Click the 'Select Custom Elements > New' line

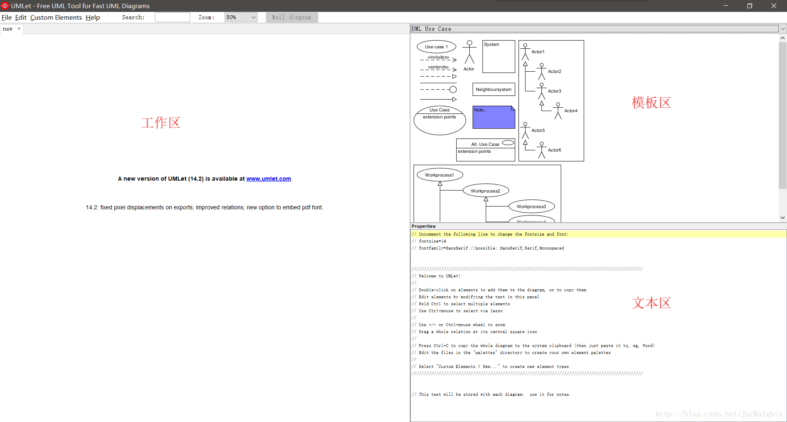point(490,367)
